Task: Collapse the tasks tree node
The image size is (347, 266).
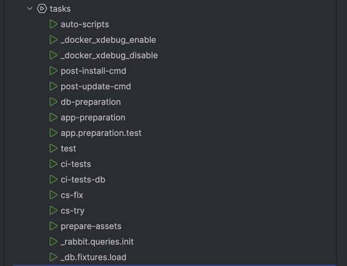Action: click(x=30, y=9)
